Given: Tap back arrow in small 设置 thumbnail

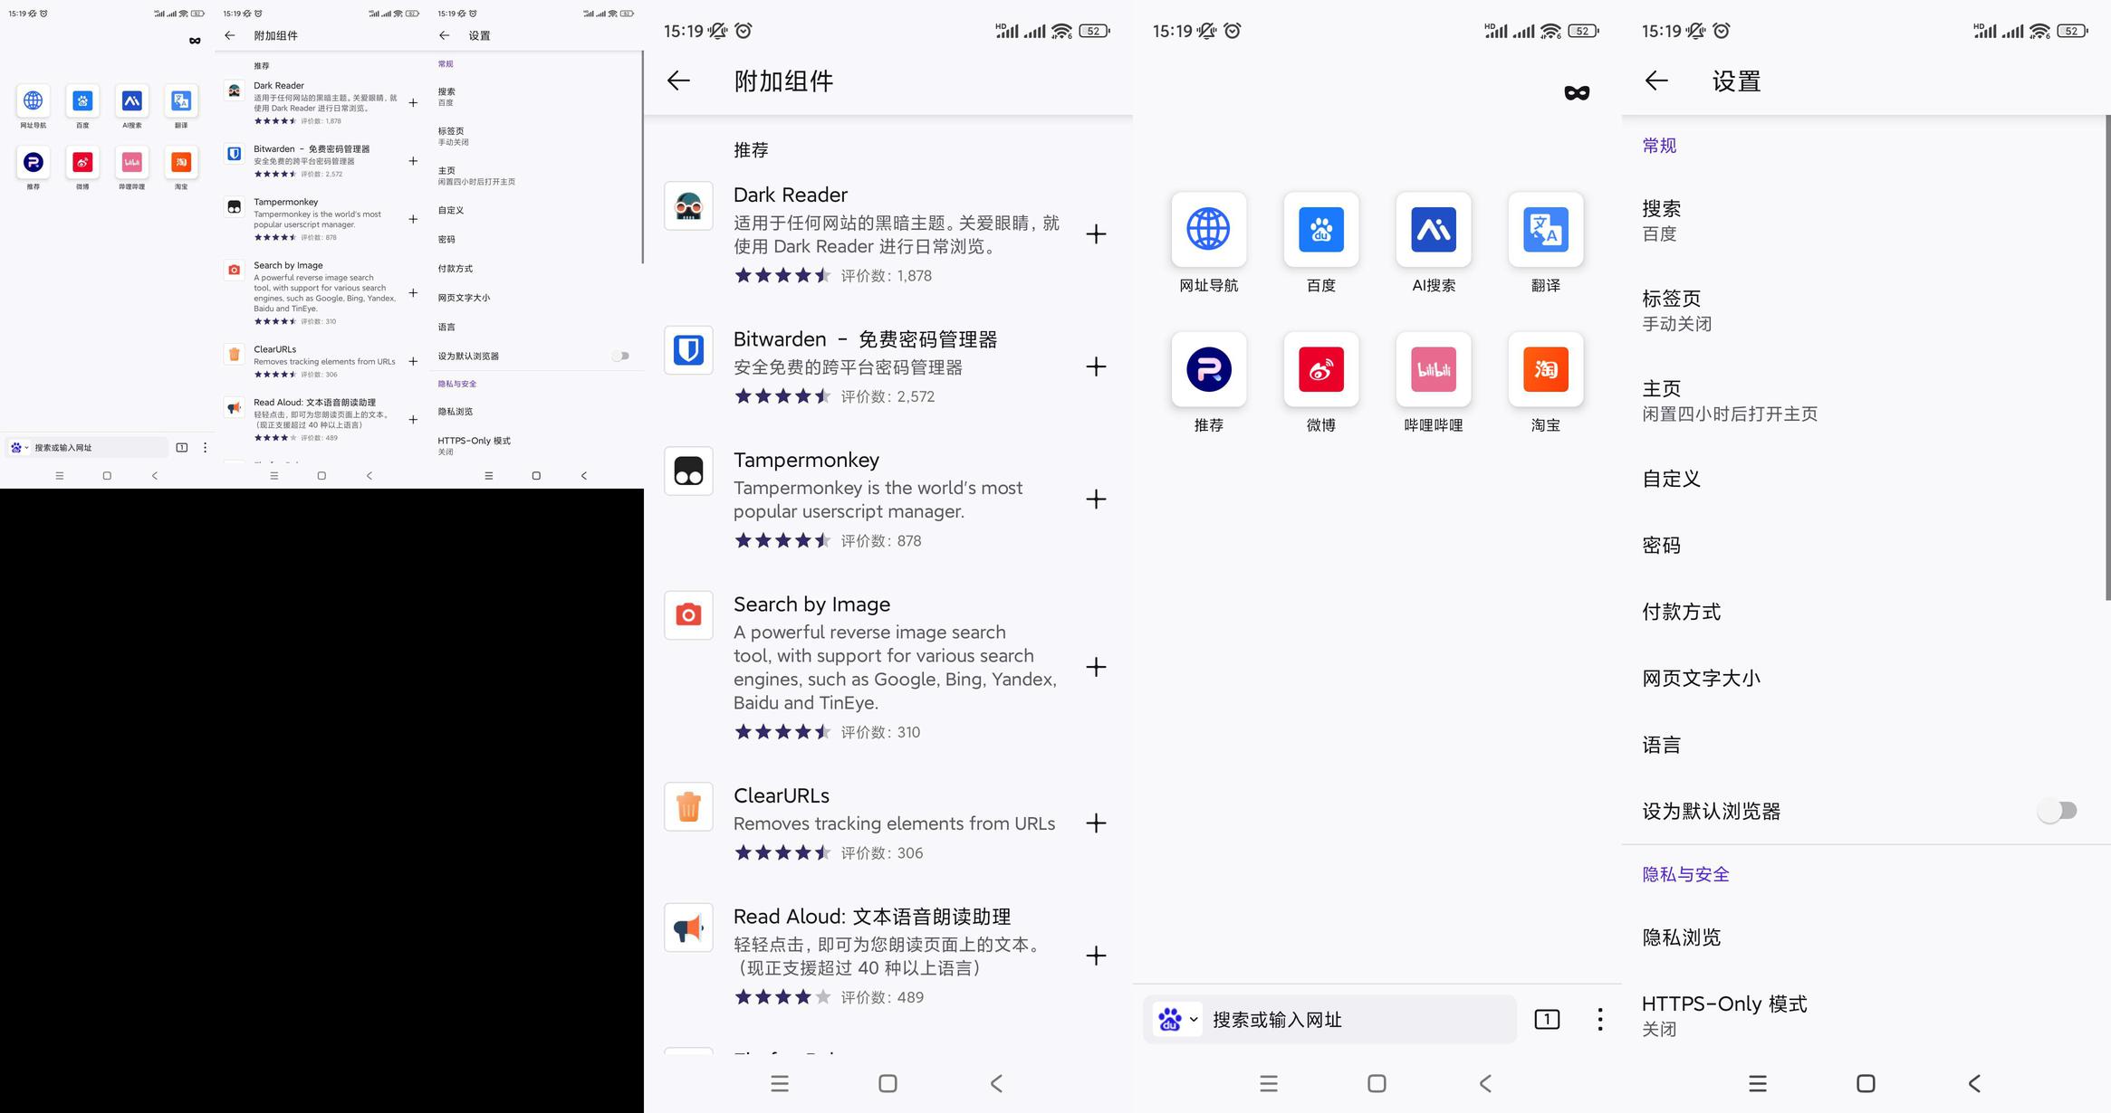Looking at the screenshot, I should pyautogui.click(x=444, y=35).
